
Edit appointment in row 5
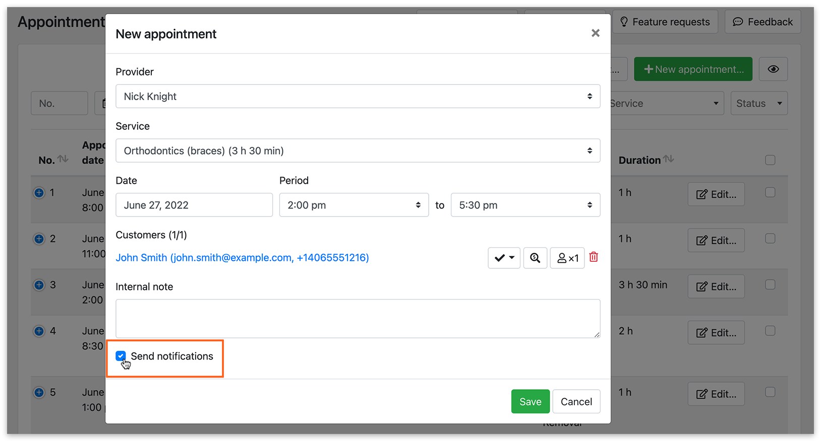pyautogui.click(x=716, y=394)
